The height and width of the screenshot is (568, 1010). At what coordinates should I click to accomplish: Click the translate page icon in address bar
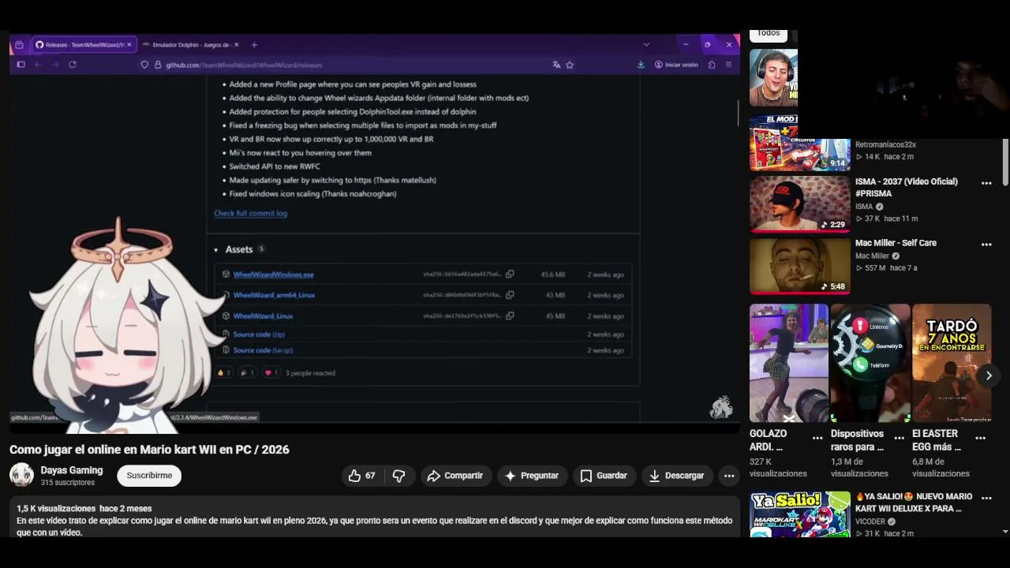pyautogui.click(x=556, y=65)
